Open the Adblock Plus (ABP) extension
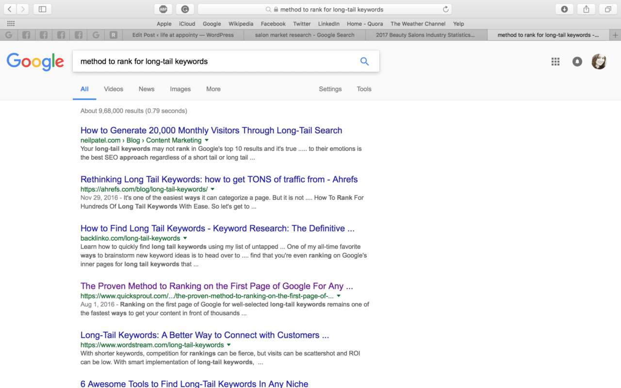Screen dimensions: 621x388 click(163, 9)
